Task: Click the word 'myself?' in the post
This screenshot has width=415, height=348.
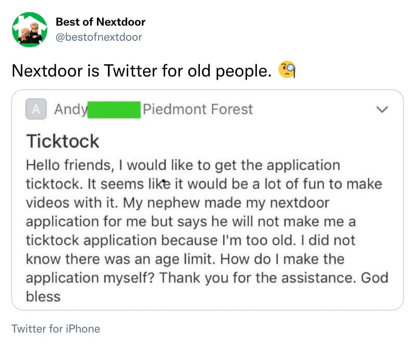Action: click(129, 278)
